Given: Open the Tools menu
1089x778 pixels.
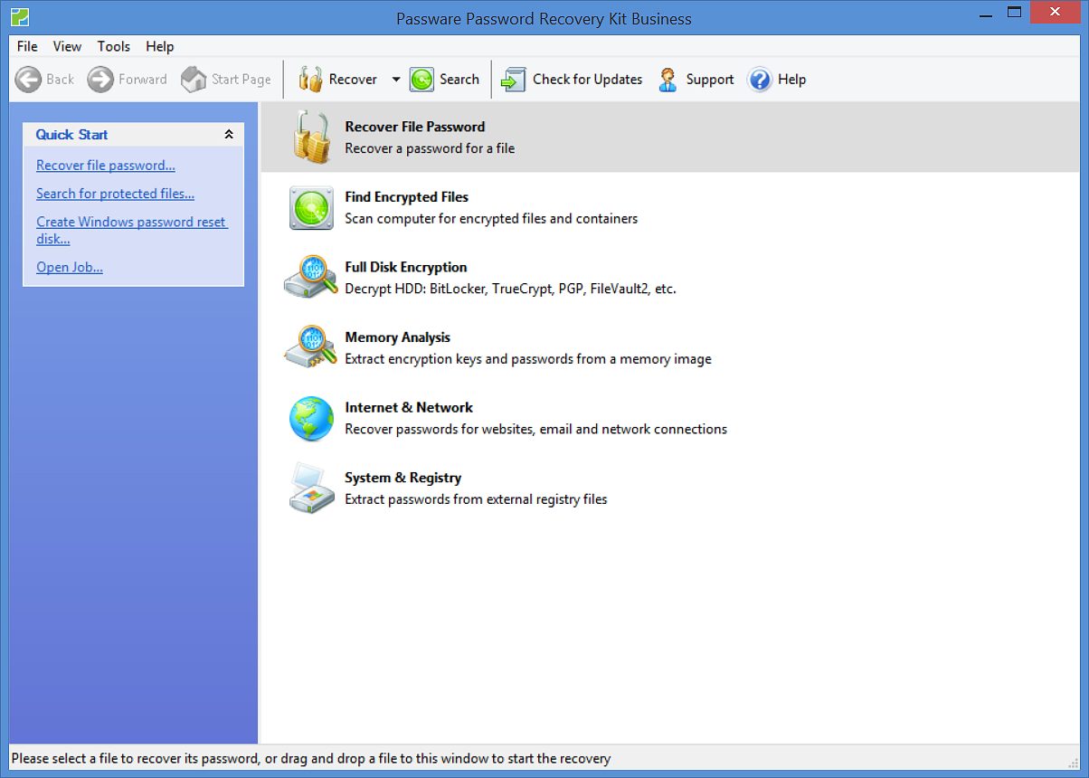Looking at the screenshot, I should pyautogui.click(x=114, y=46).
